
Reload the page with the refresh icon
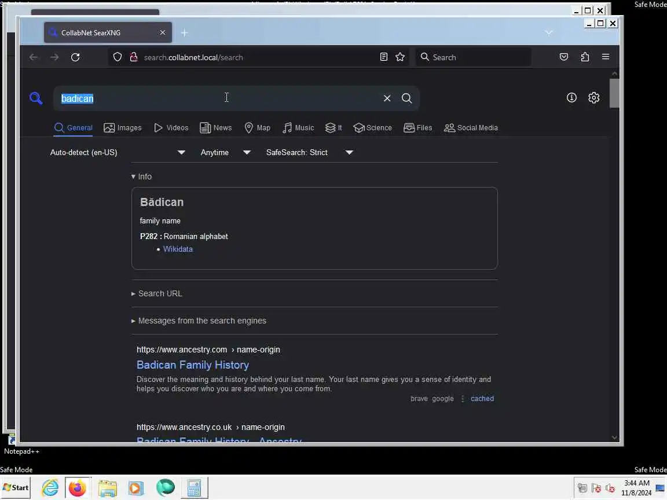75,57
